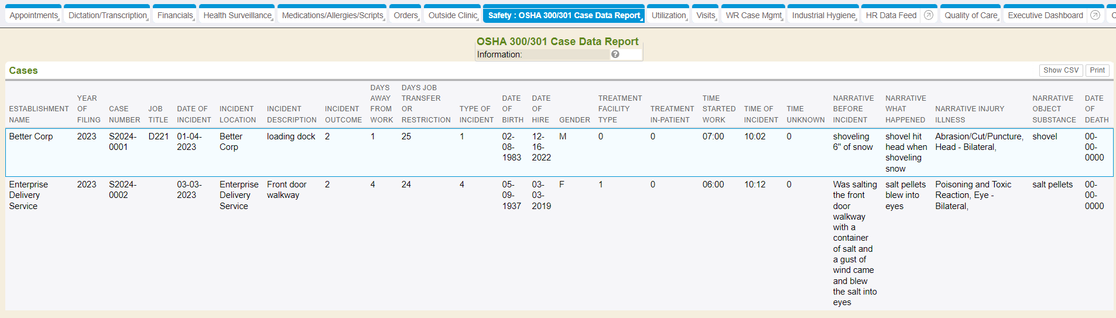Switch to the Dictation/Transcription tab
1116x318 pixels.
107,15
